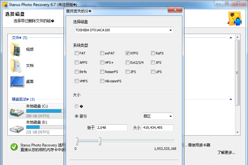Open the 了解更多... link

tap(226, 153)
